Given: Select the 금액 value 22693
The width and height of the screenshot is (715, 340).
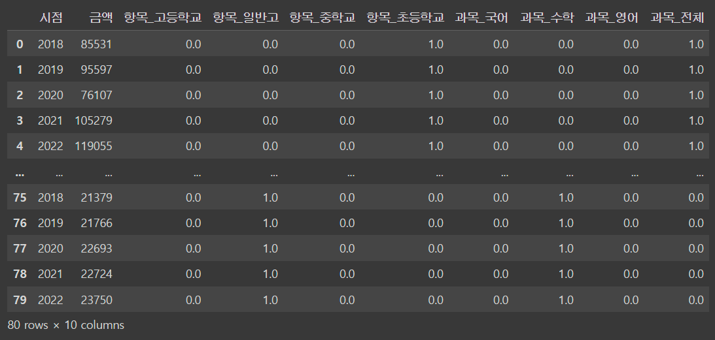Looking at the screenshot, I should pyautogui.click(x=96, y=249).
